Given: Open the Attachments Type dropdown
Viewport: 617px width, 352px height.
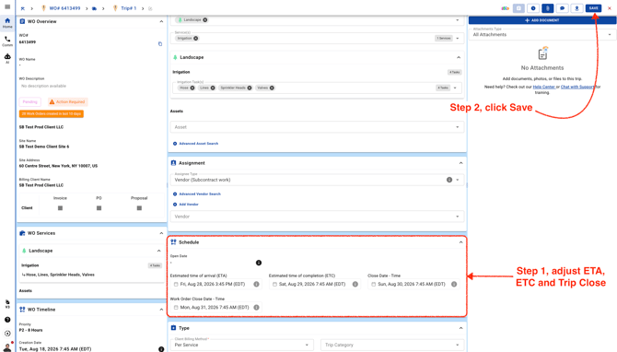Looking at the screenshot, I should click(542, 35).
